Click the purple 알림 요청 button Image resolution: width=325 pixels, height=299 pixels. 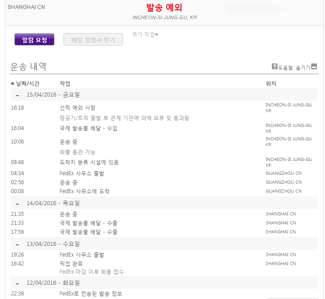tap(34, 40)
